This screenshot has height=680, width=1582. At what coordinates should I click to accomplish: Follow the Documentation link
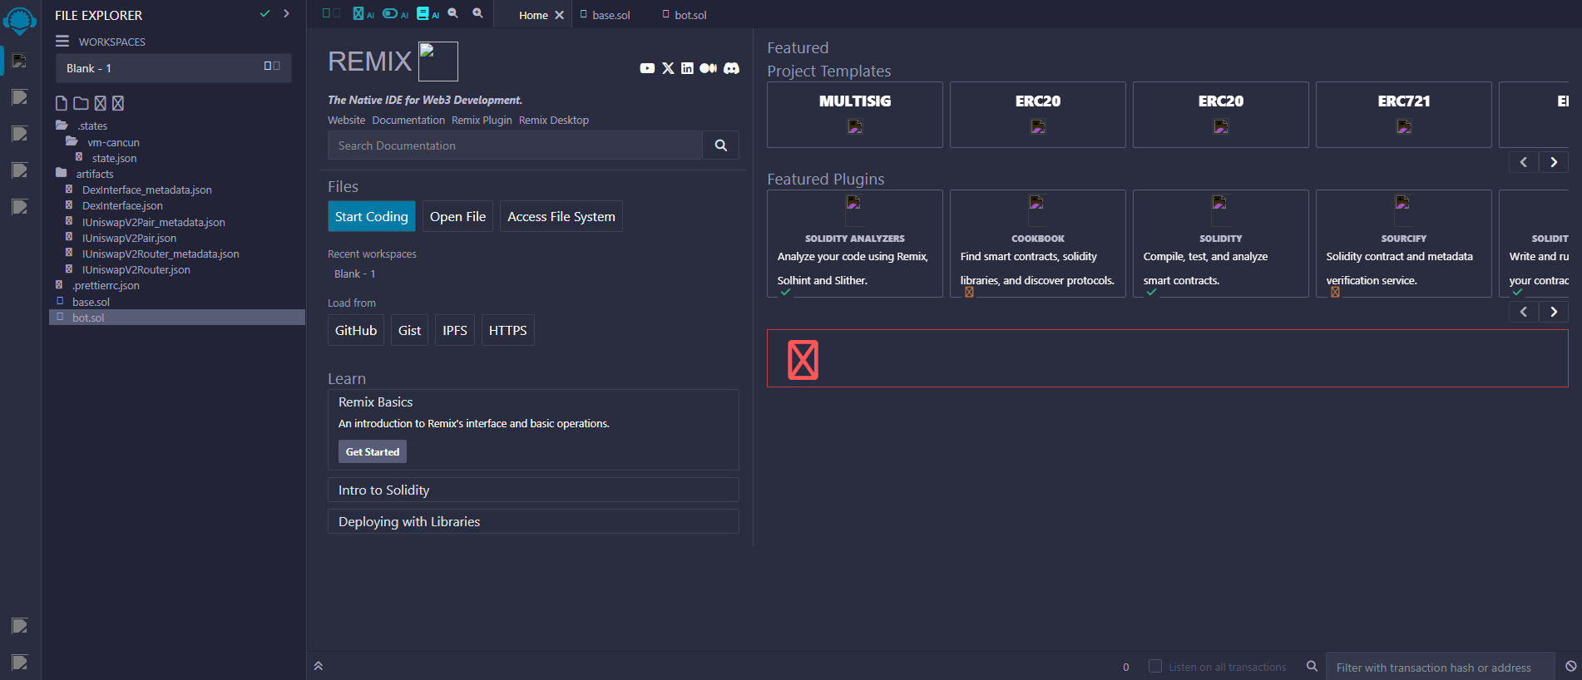408,121
